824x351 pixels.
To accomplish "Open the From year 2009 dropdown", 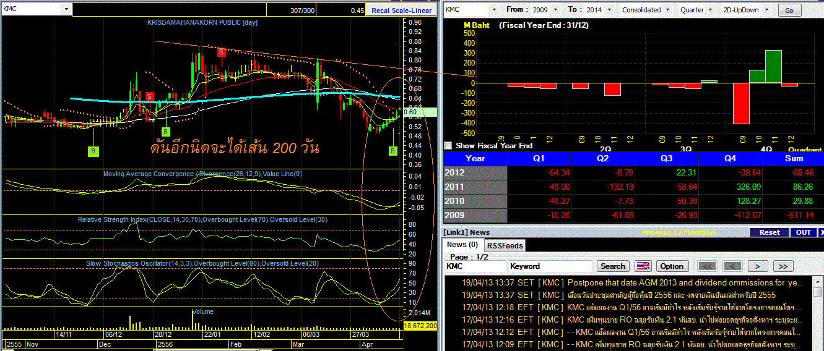I will (555, 10).
